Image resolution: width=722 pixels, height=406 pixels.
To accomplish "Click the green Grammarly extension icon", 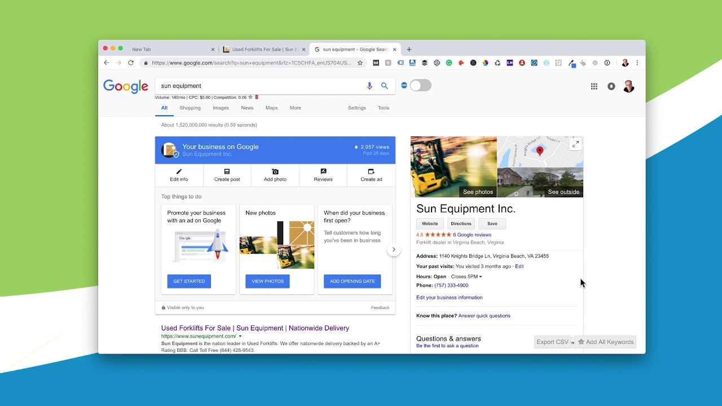I will (x=449, y=63).
